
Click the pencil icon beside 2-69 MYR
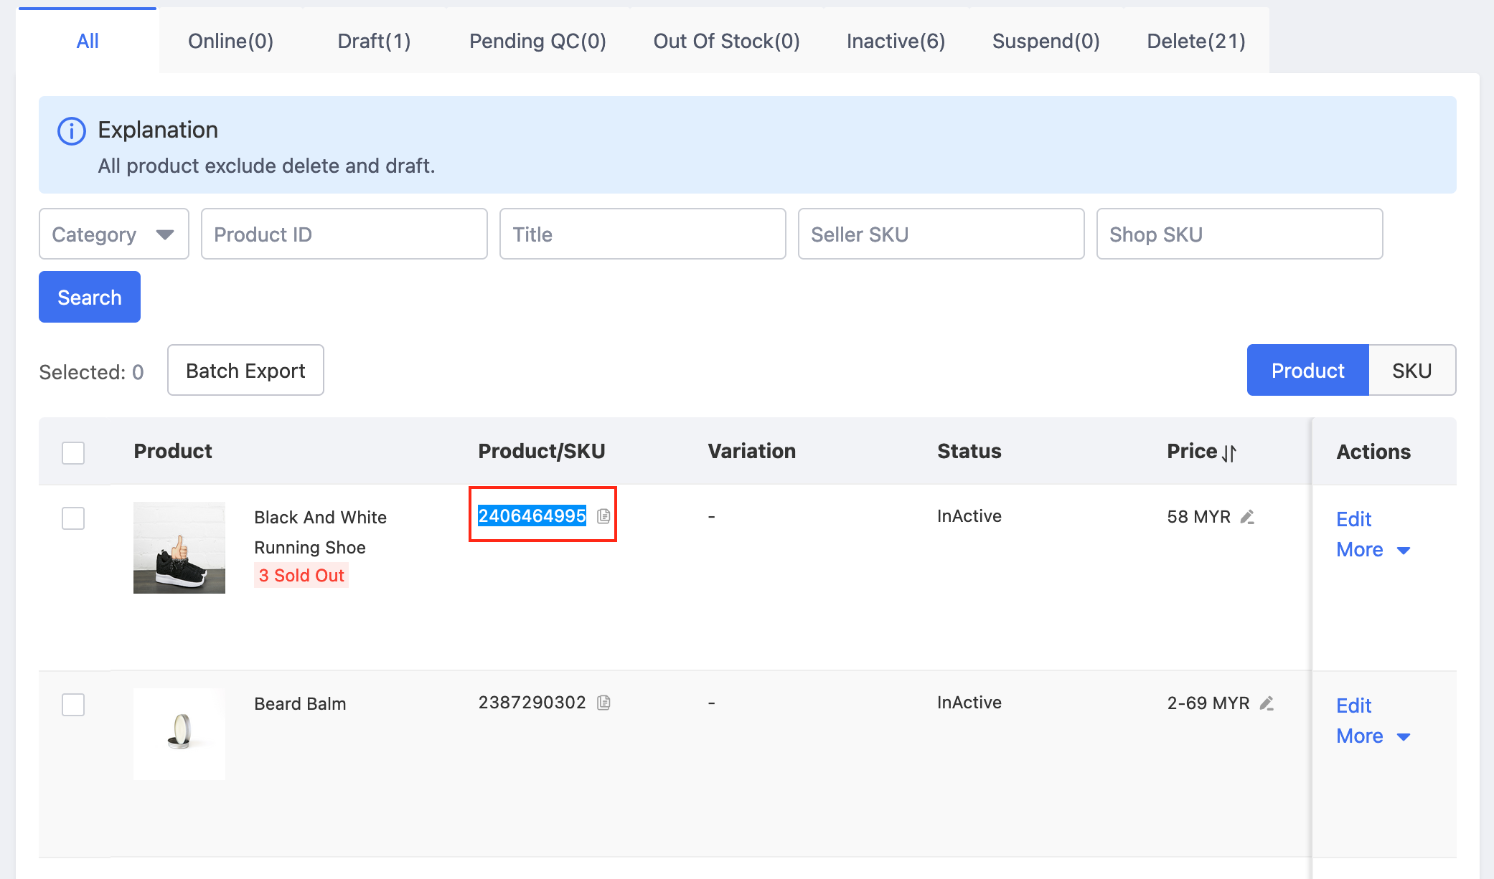click(x=1267, y=704)
